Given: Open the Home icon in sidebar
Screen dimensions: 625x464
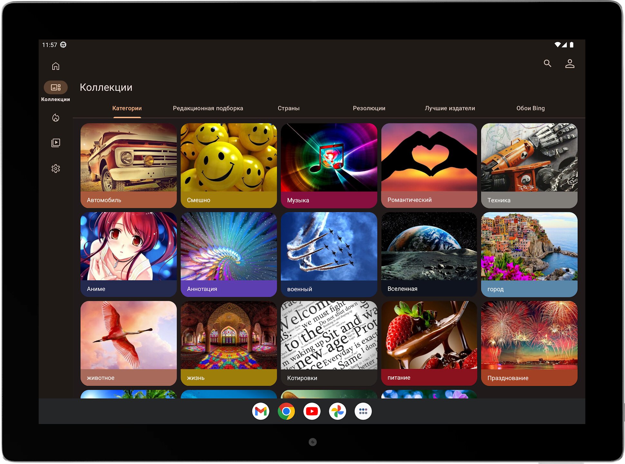Looking at the screenshot, I should [x=56, y=66].
